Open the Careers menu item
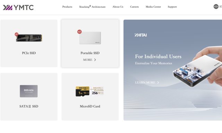The height and width of the screenshot is (133, 222). [134, 7]
